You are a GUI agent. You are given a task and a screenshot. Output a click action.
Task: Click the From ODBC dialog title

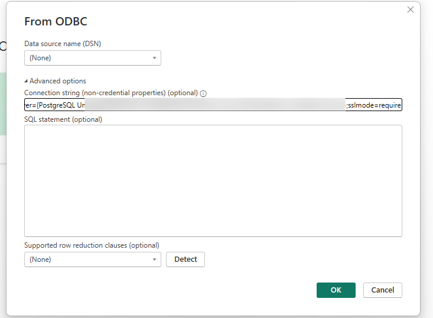(56, 21)
